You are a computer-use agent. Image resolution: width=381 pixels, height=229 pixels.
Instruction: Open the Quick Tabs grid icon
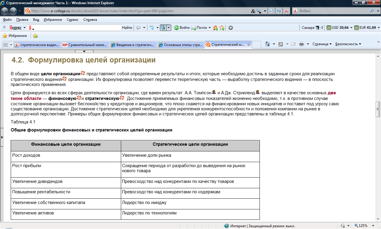click(5, 45)
